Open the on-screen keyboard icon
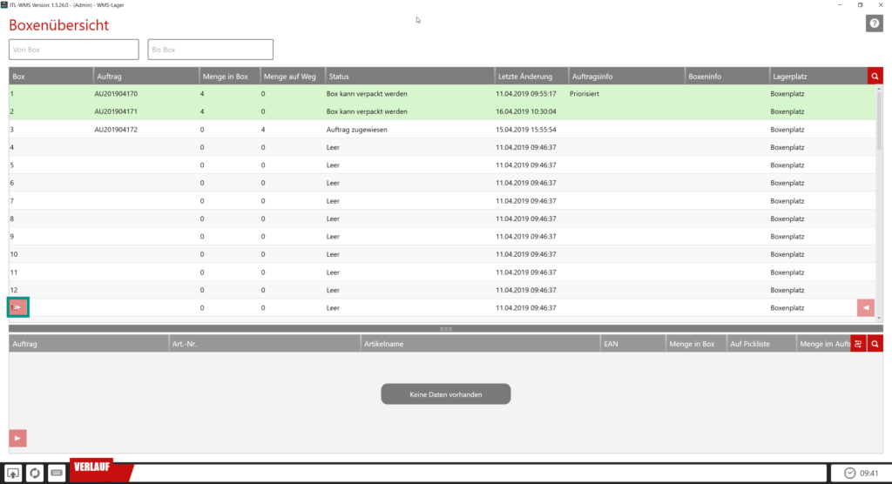 click(x=57, y=473)
